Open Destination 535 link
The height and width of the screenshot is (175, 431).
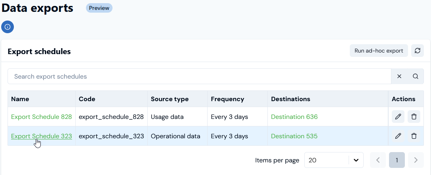[x=294, y=136]
